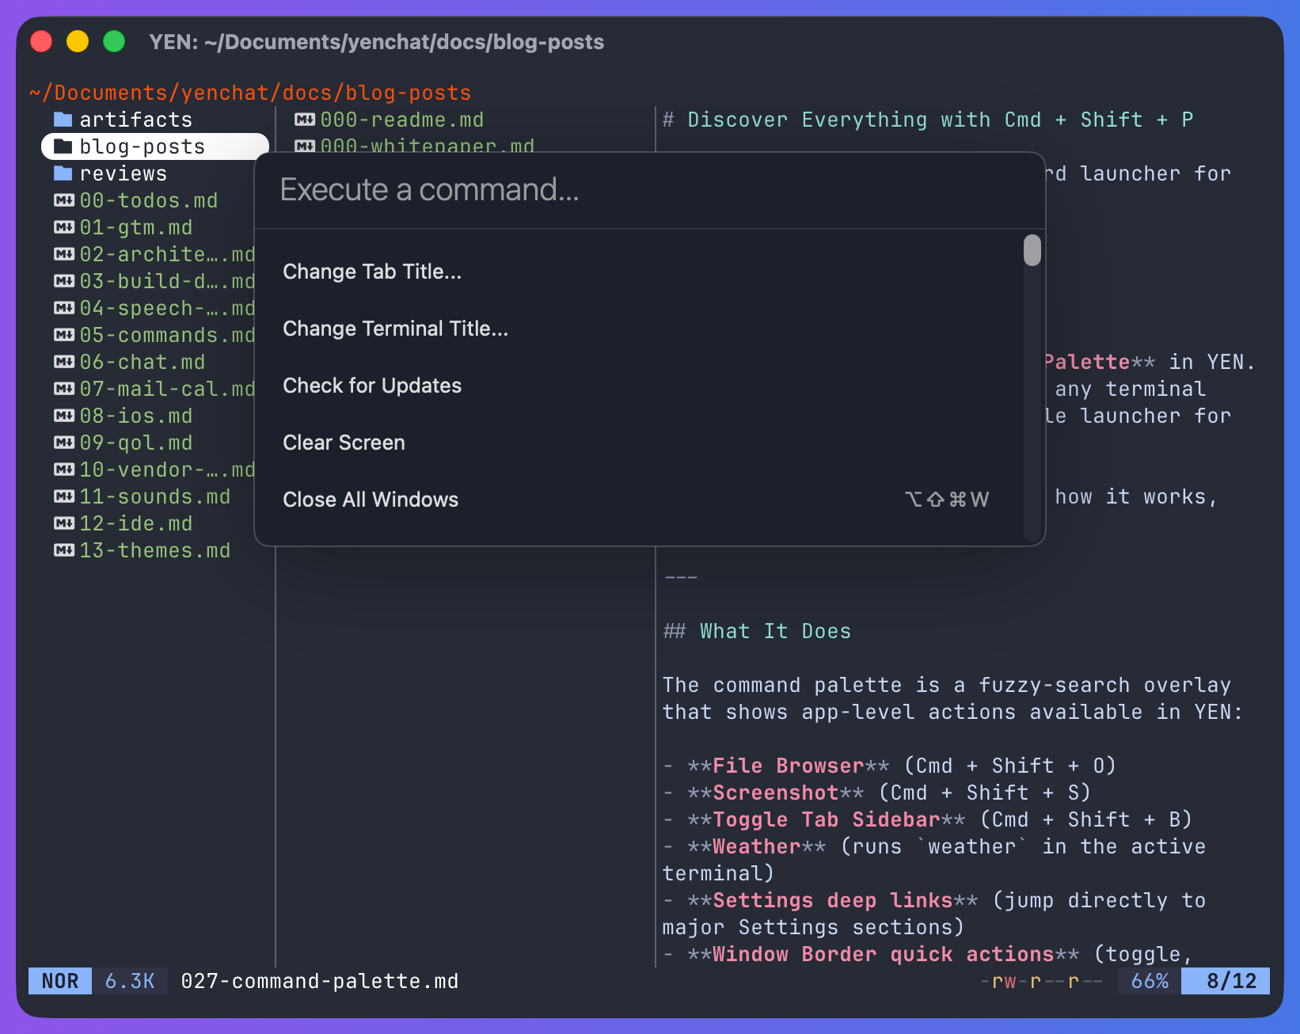Click markdown icon beside 06-chat.md

(x=64, y=362)
